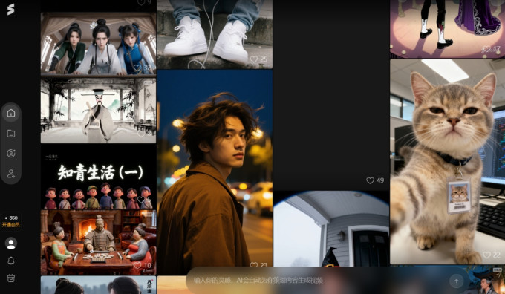
Task: Open the blank dark video card
Action: click(x=331, y=95)
